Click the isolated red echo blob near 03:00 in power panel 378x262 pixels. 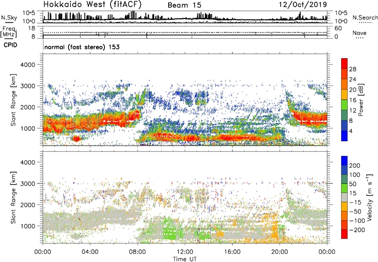[x=77, y=139]
